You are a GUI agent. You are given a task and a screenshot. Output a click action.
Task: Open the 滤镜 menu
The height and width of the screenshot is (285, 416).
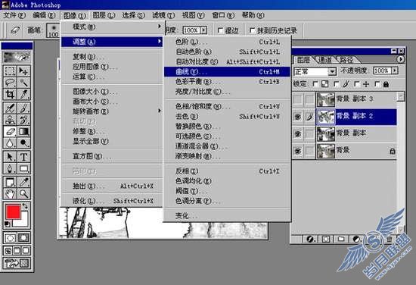point(163,15)
